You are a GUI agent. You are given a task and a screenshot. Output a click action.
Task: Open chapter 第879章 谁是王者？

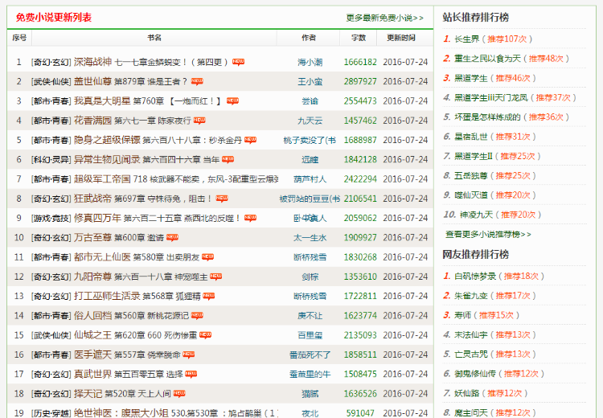(151, 81)
